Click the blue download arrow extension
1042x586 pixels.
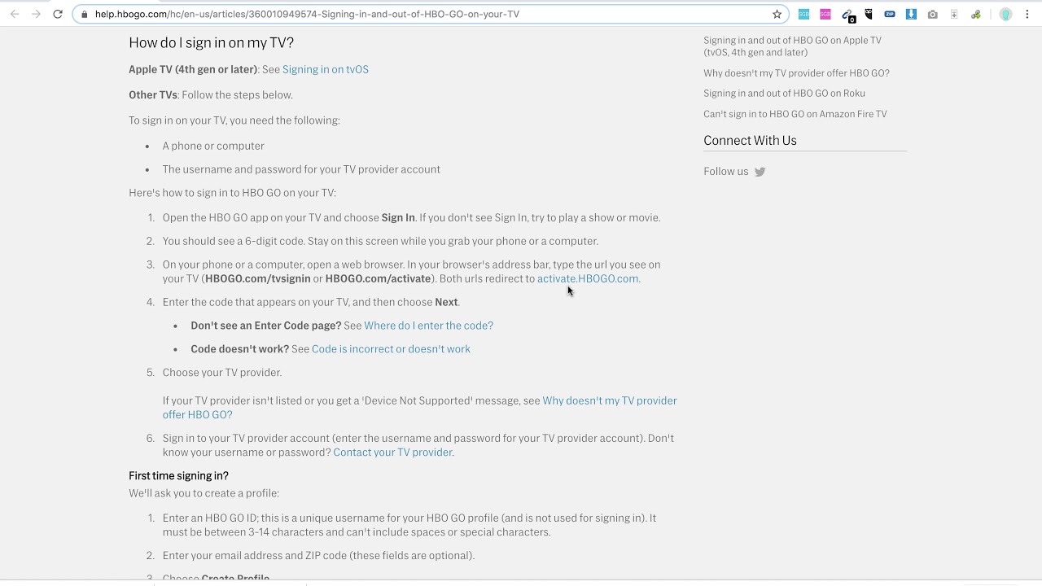911,14
